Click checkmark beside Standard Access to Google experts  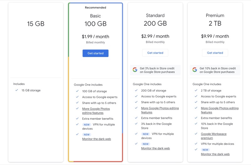[x=136, y=96]
